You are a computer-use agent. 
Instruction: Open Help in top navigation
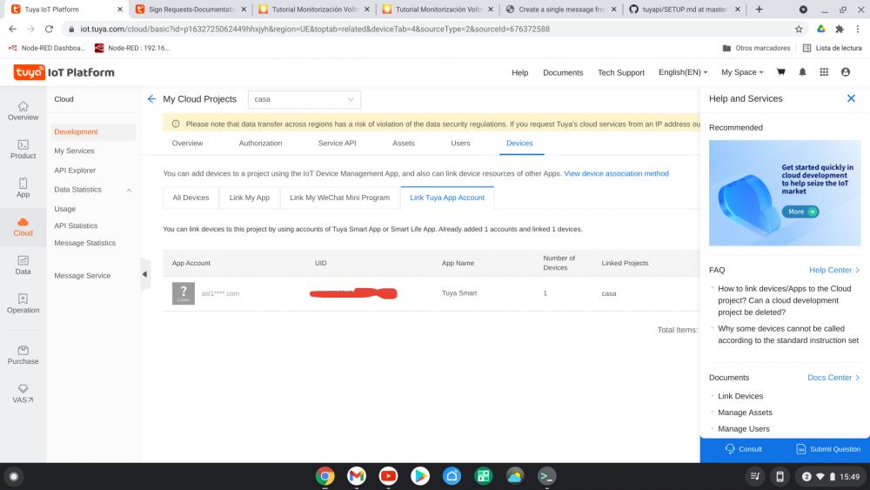(520, 73)
